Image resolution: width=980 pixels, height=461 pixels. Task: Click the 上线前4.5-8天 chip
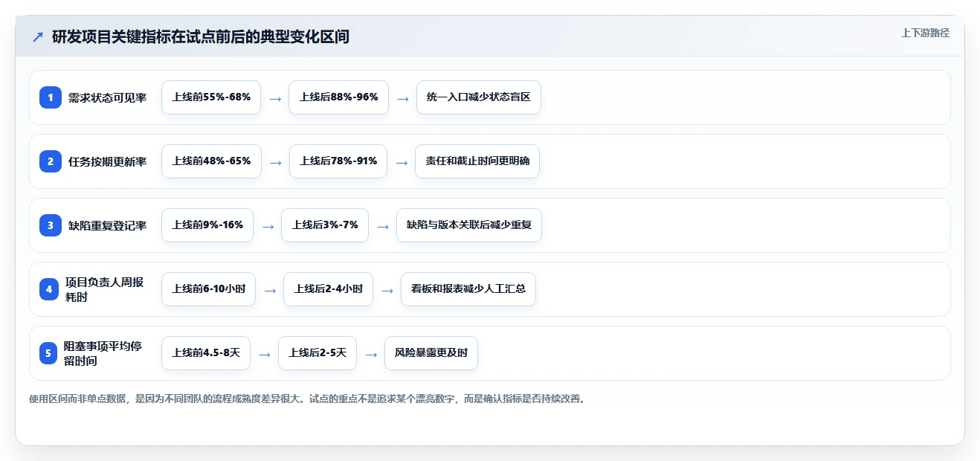click(x=206, y=353)
